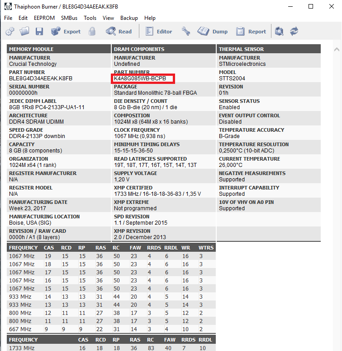Click the refresh arrows icon
This screenshot has width=342, height=351.
pos(294,31)
